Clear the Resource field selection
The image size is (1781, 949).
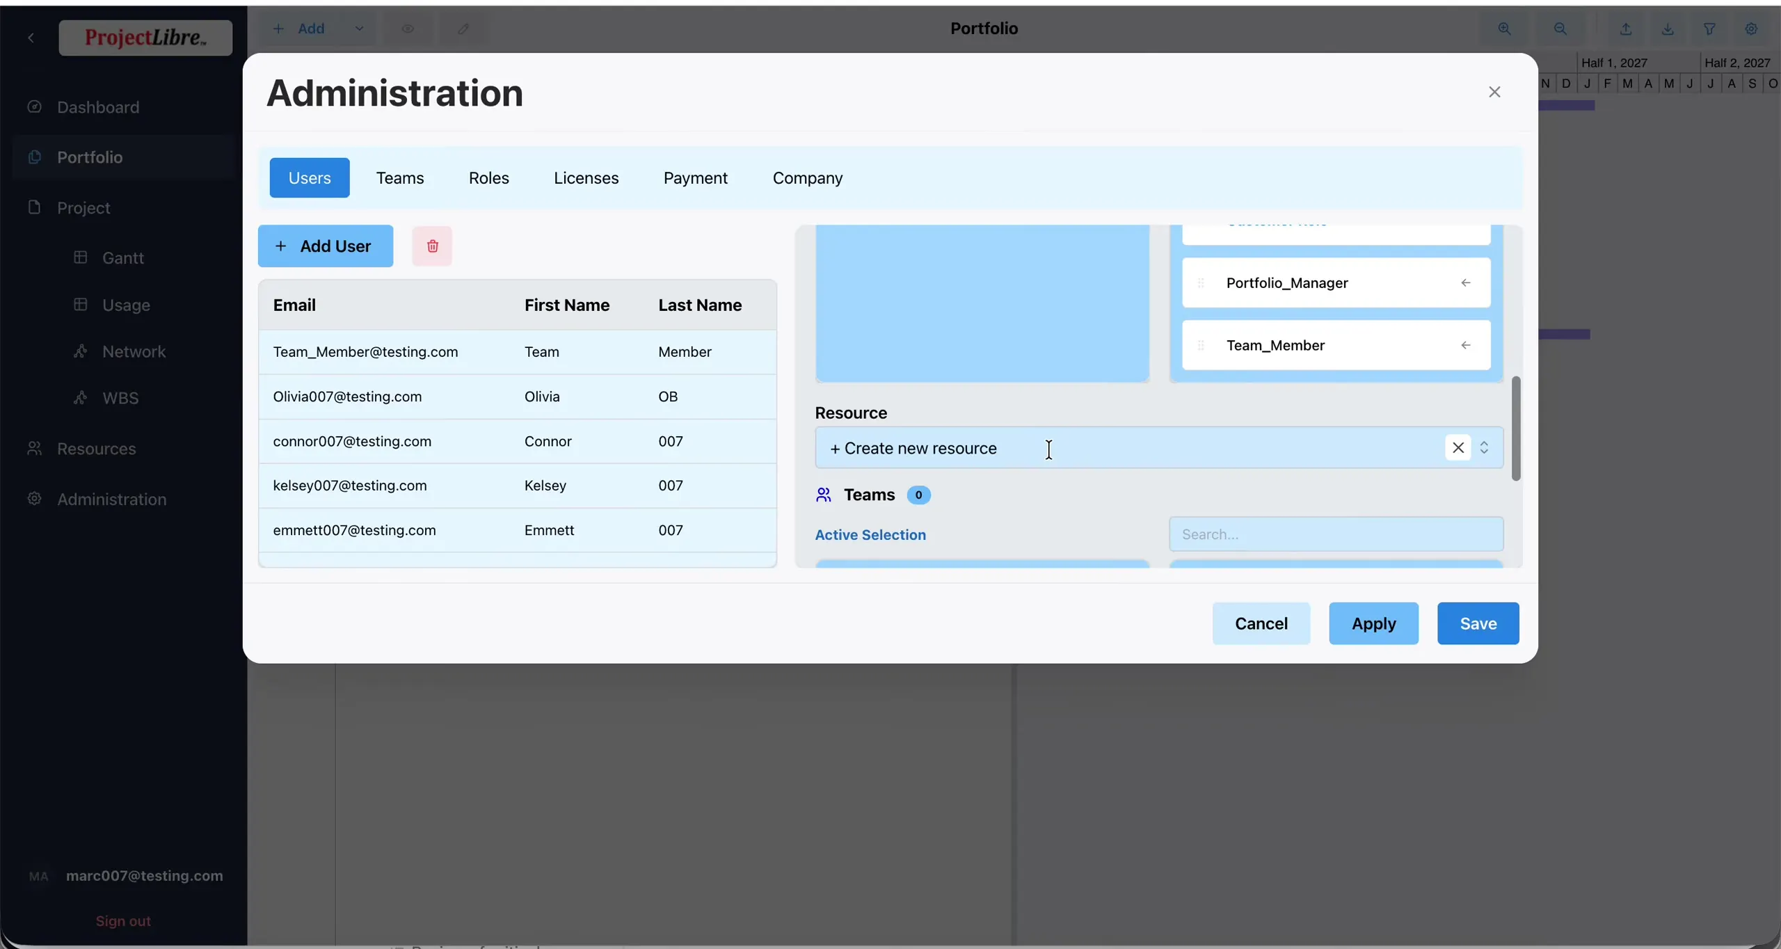point(1457,447)
